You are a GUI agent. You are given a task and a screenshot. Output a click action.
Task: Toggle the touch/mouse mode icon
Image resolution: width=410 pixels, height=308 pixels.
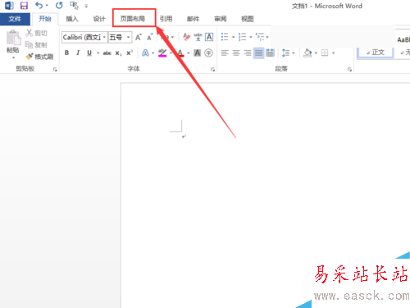(x=74, y=5)
